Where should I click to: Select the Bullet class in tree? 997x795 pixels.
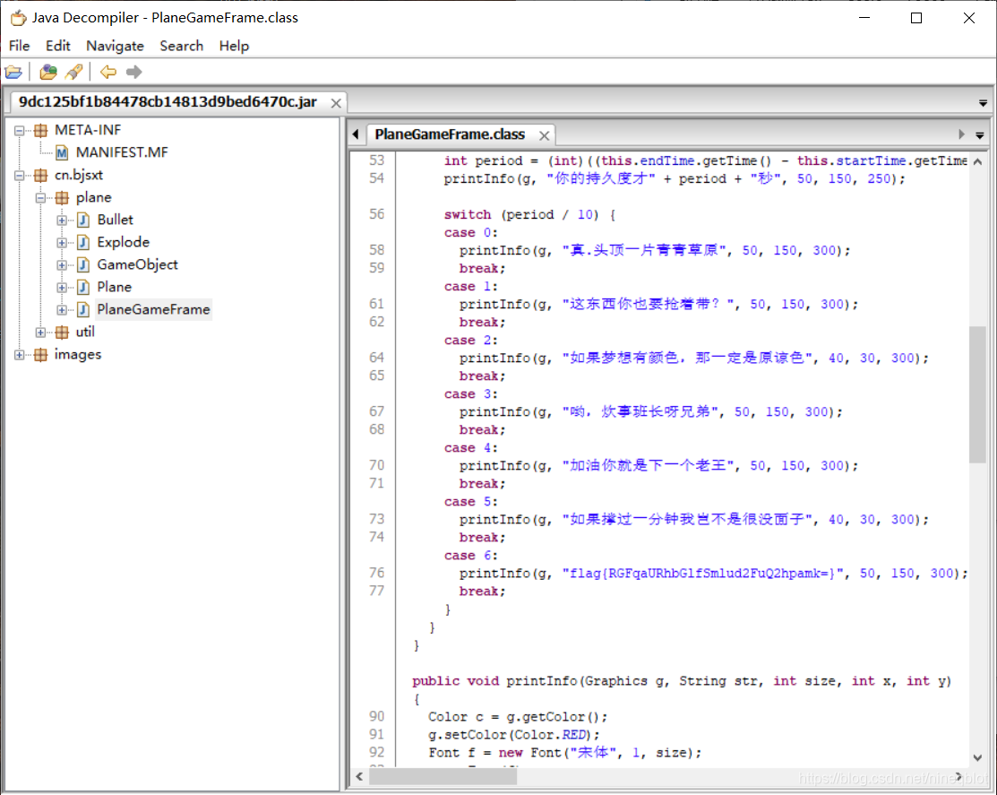point(115,220)
